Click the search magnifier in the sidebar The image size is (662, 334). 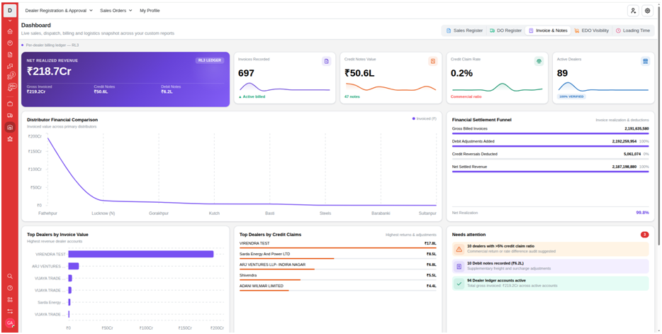pos(10,276)
